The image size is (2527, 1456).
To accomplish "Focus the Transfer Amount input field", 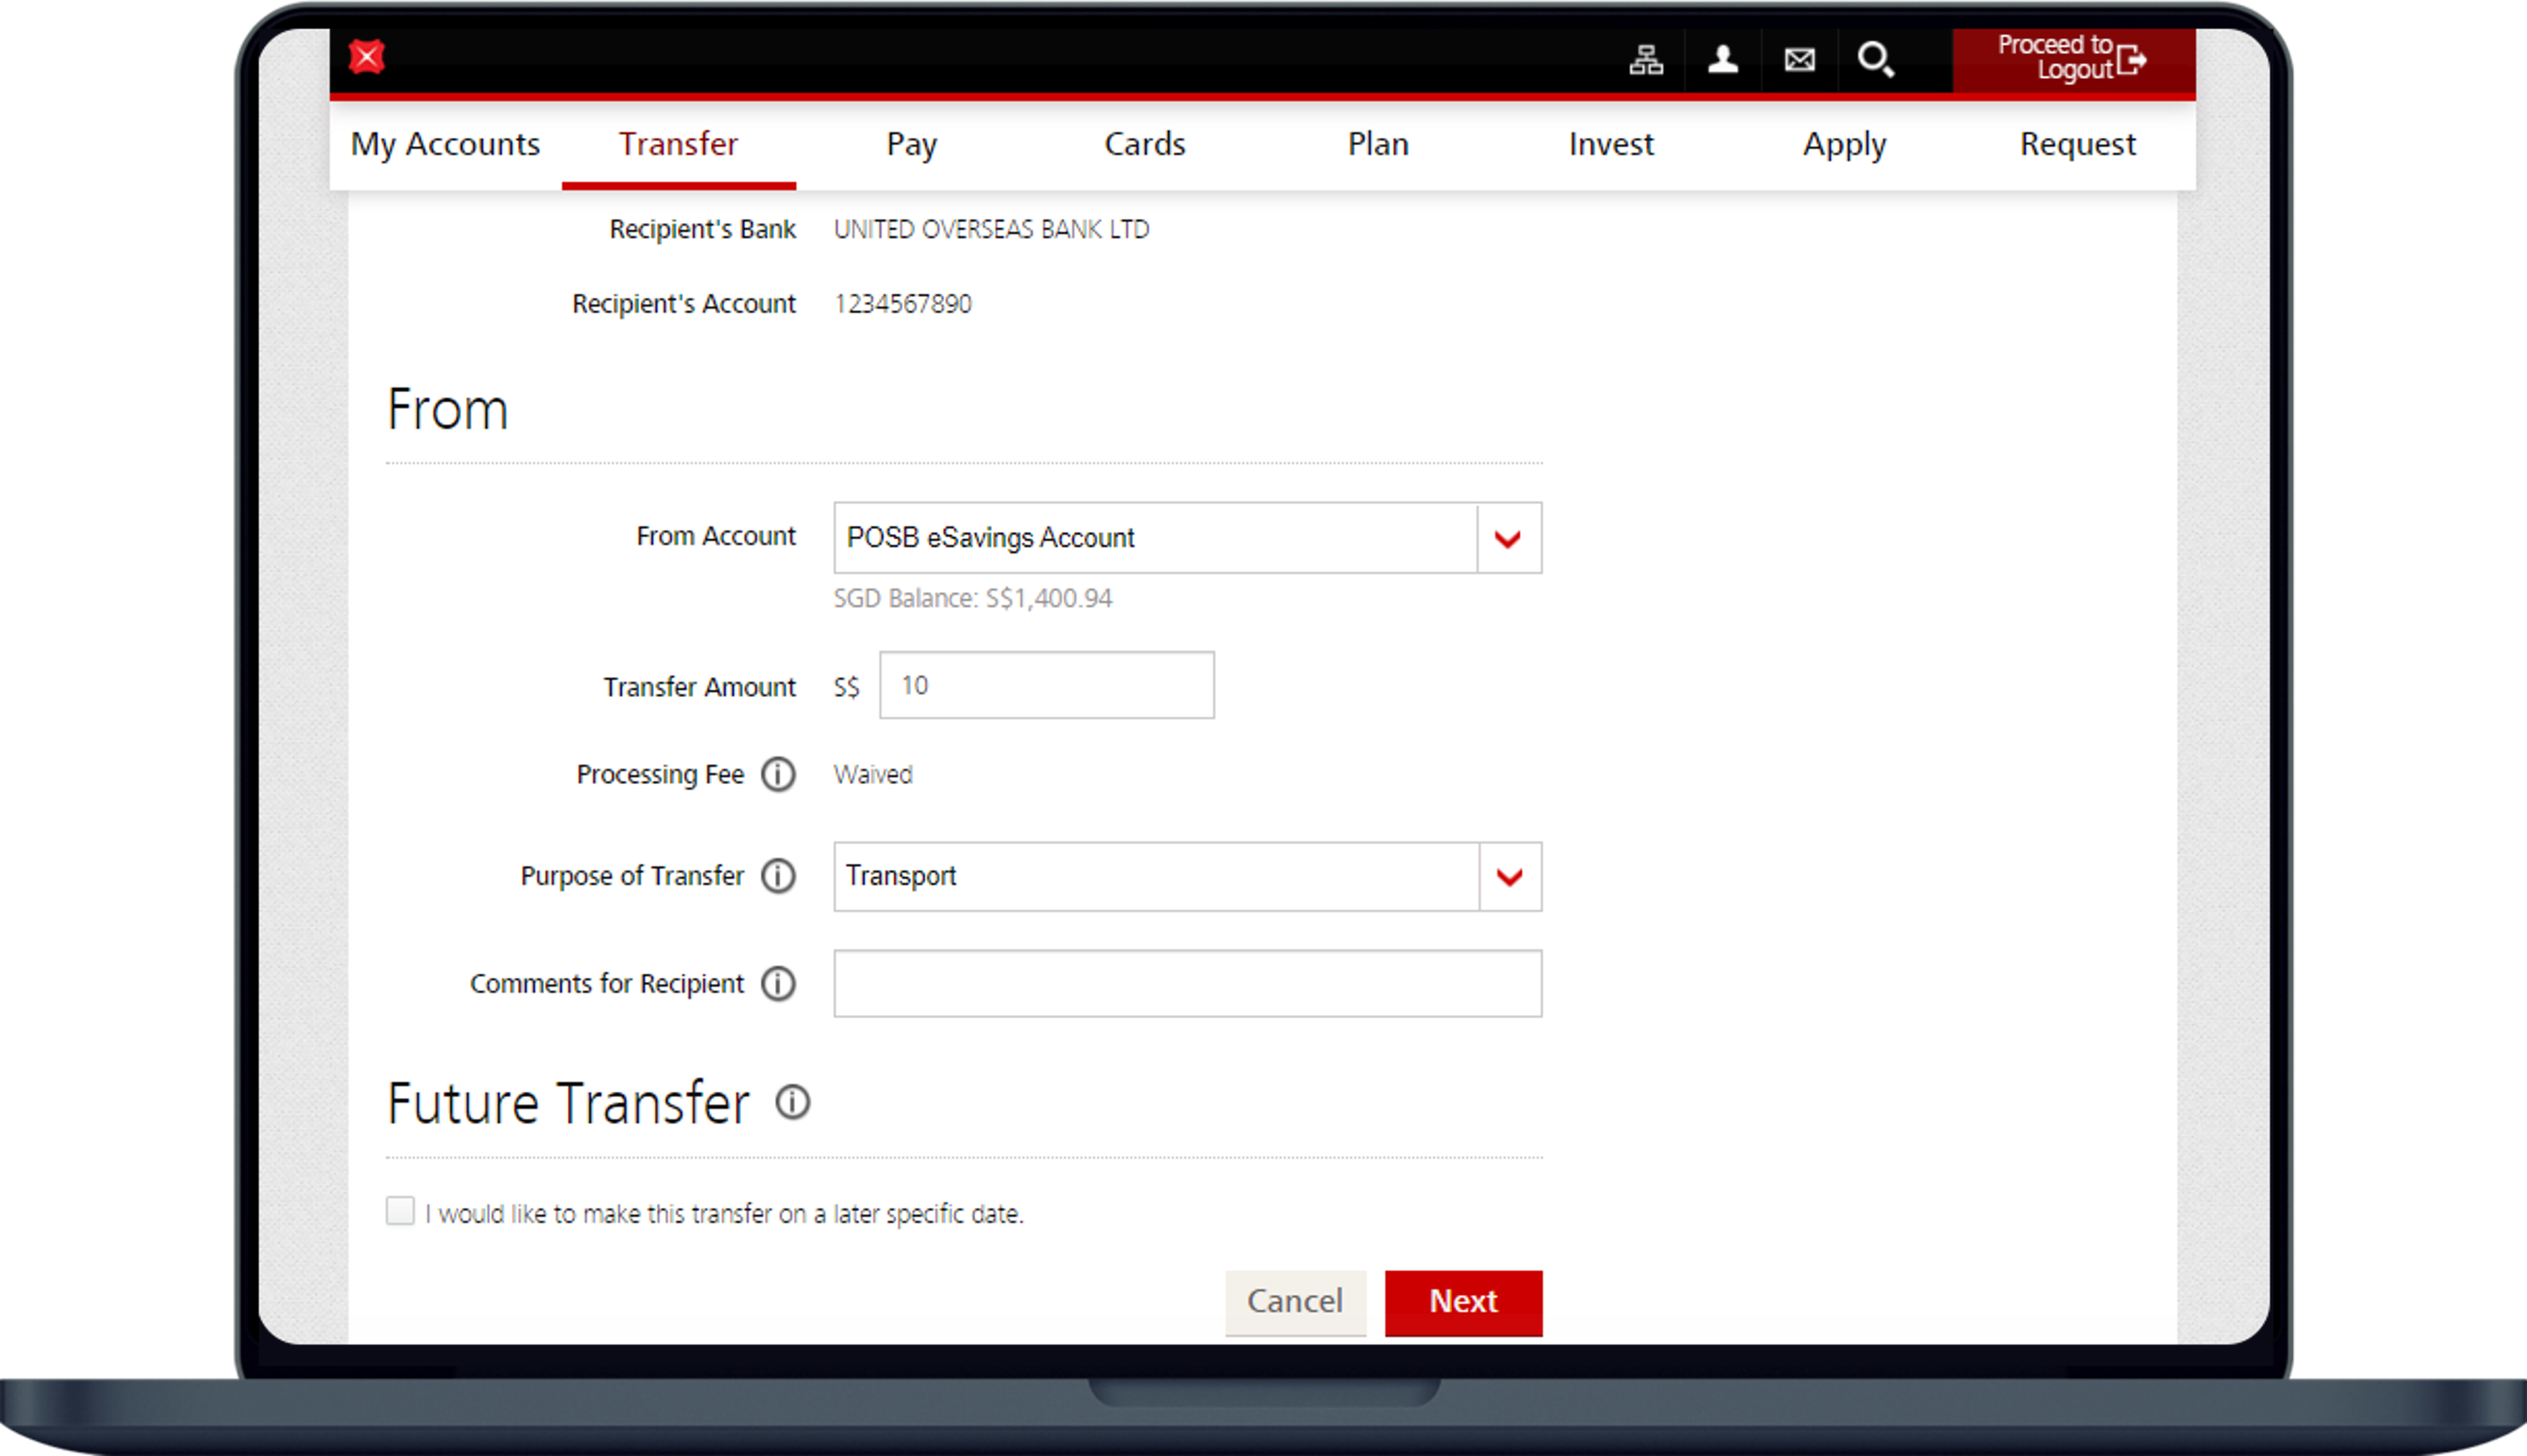I will pos(1046,685).
